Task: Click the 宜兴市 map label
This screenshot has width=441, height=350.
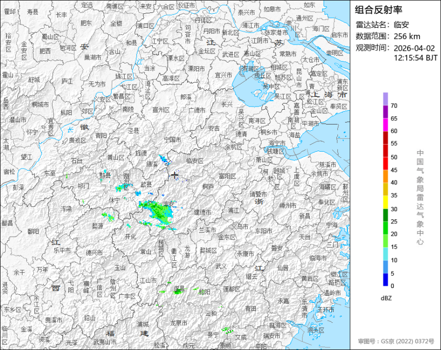Action: 224,75
